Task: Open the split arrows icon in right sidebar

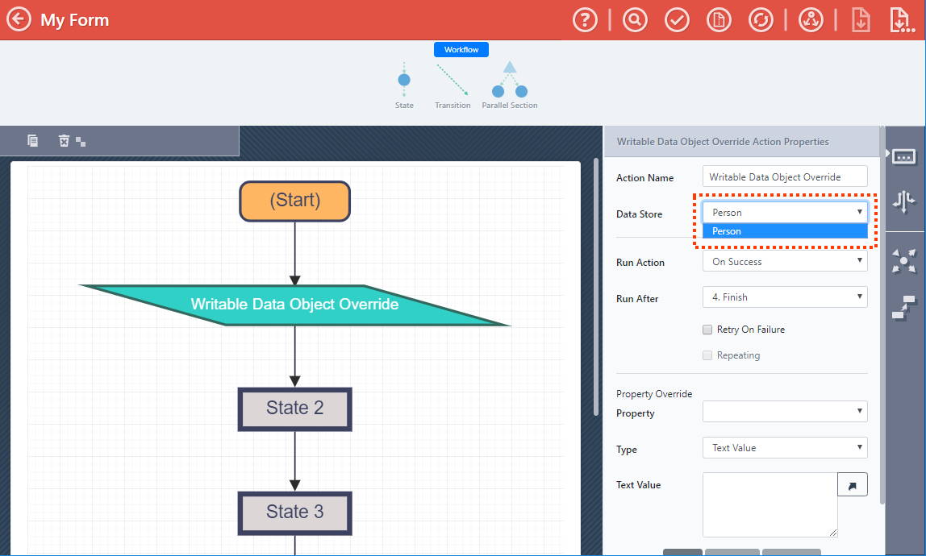Action: [x=904, y=201]
